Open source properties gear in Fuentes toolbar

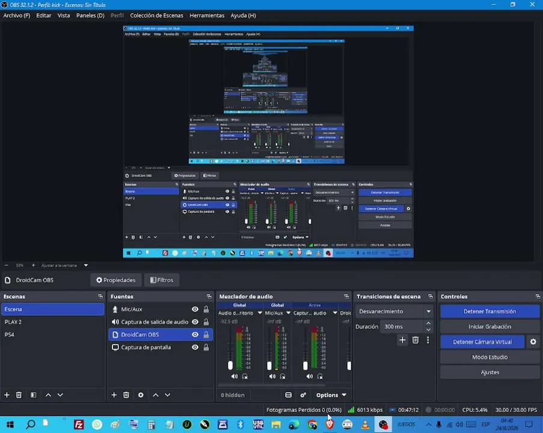click(141, 395)
